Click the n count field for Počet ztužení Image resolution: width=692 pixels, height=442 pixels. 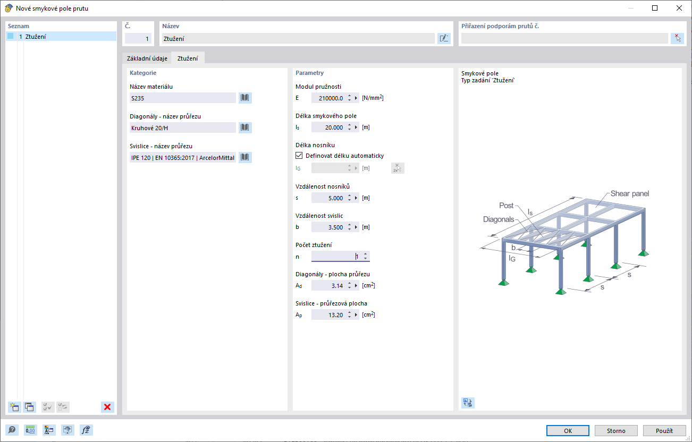tap(336, 257)
